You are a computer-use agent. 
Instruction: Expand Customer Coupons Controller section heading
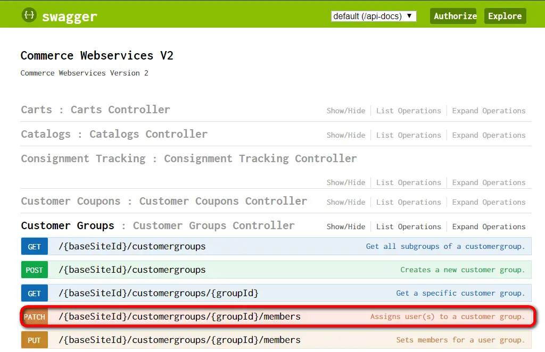[164, 201]
